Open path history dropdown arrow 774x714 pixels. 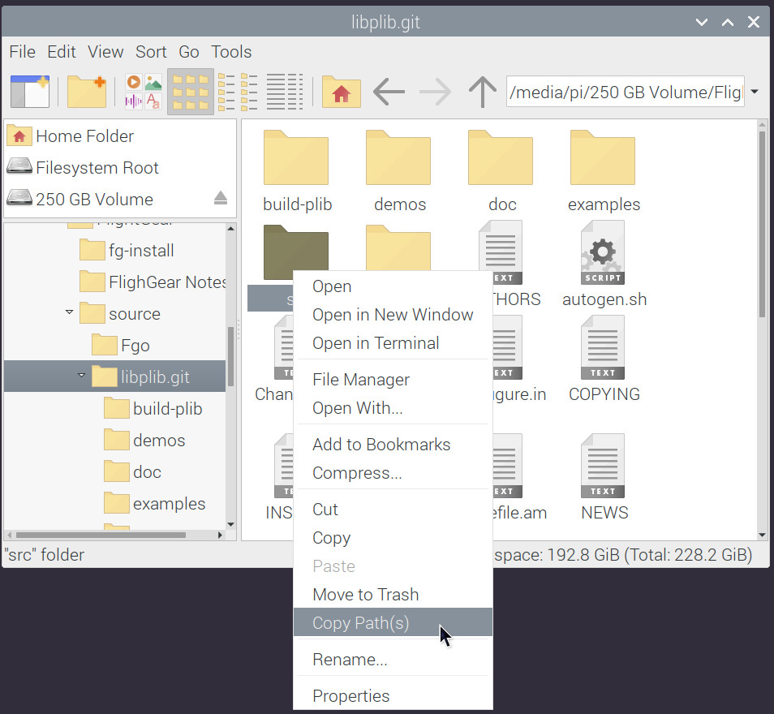[755, 92]
